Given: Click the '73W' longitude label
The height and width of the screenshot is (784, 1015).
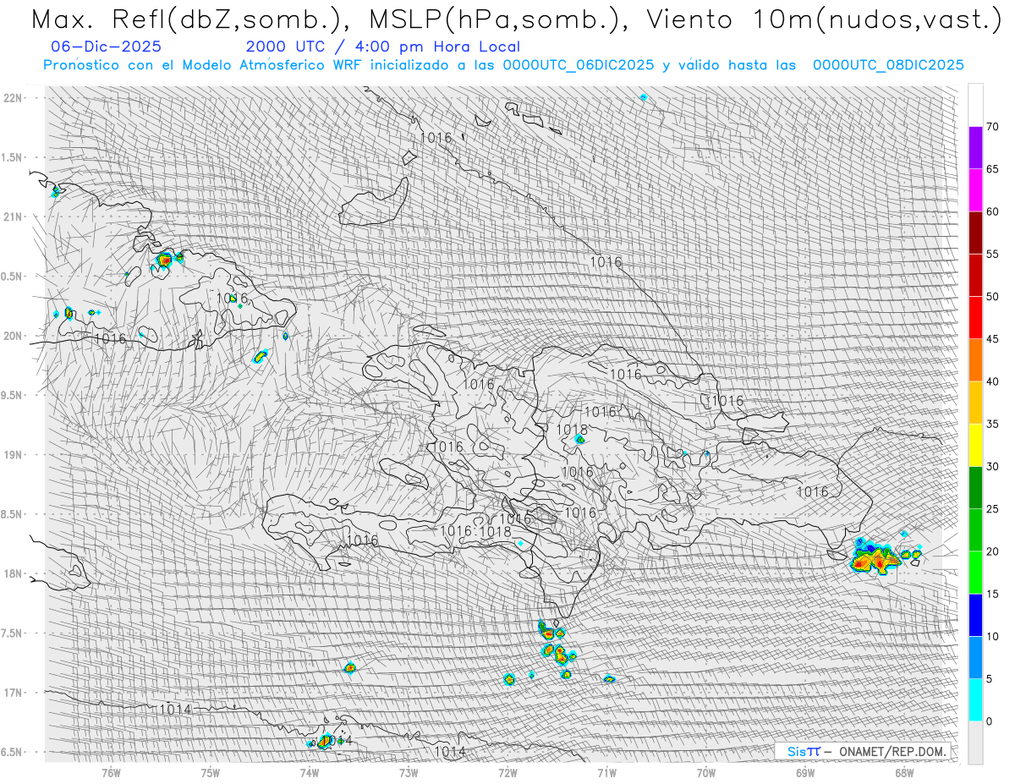Looking at the screenshot, I should pyautogui.click(x=409, y=772).
